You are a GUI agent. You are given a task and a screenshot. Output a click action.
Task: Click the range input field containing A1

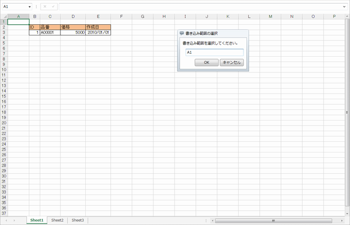(214, 52)
